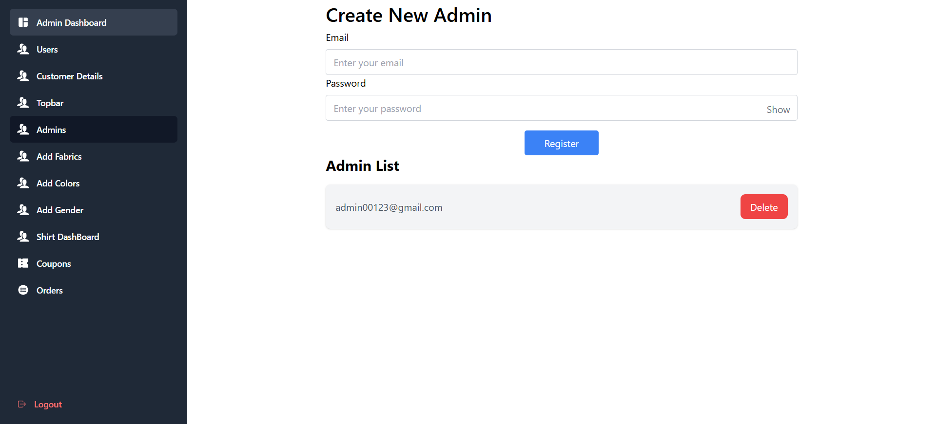The image size is (936, 424).
Task: Click the Add Fabrics sidebar icon
Action: point(23,156)
